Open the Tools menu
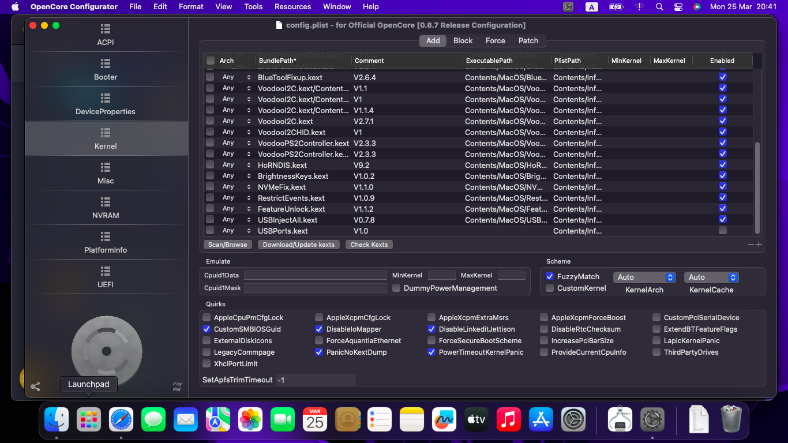Image resolution: width=788 pixels, height=443 pixels. click(x=253, y=7)
